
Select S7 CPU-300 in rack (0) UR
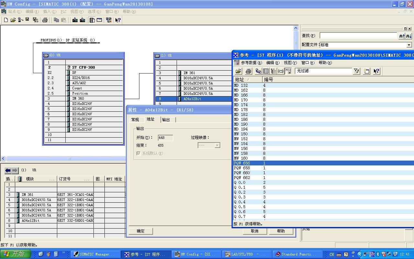[83, 67]
